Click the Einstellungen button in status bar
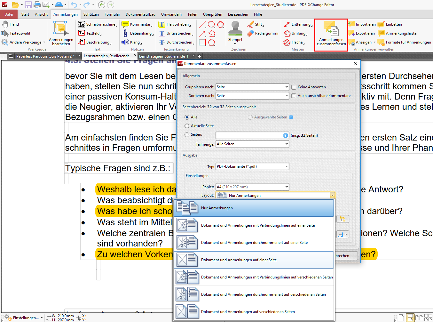The width and height of the screenshot is (433, 322). 25,318
